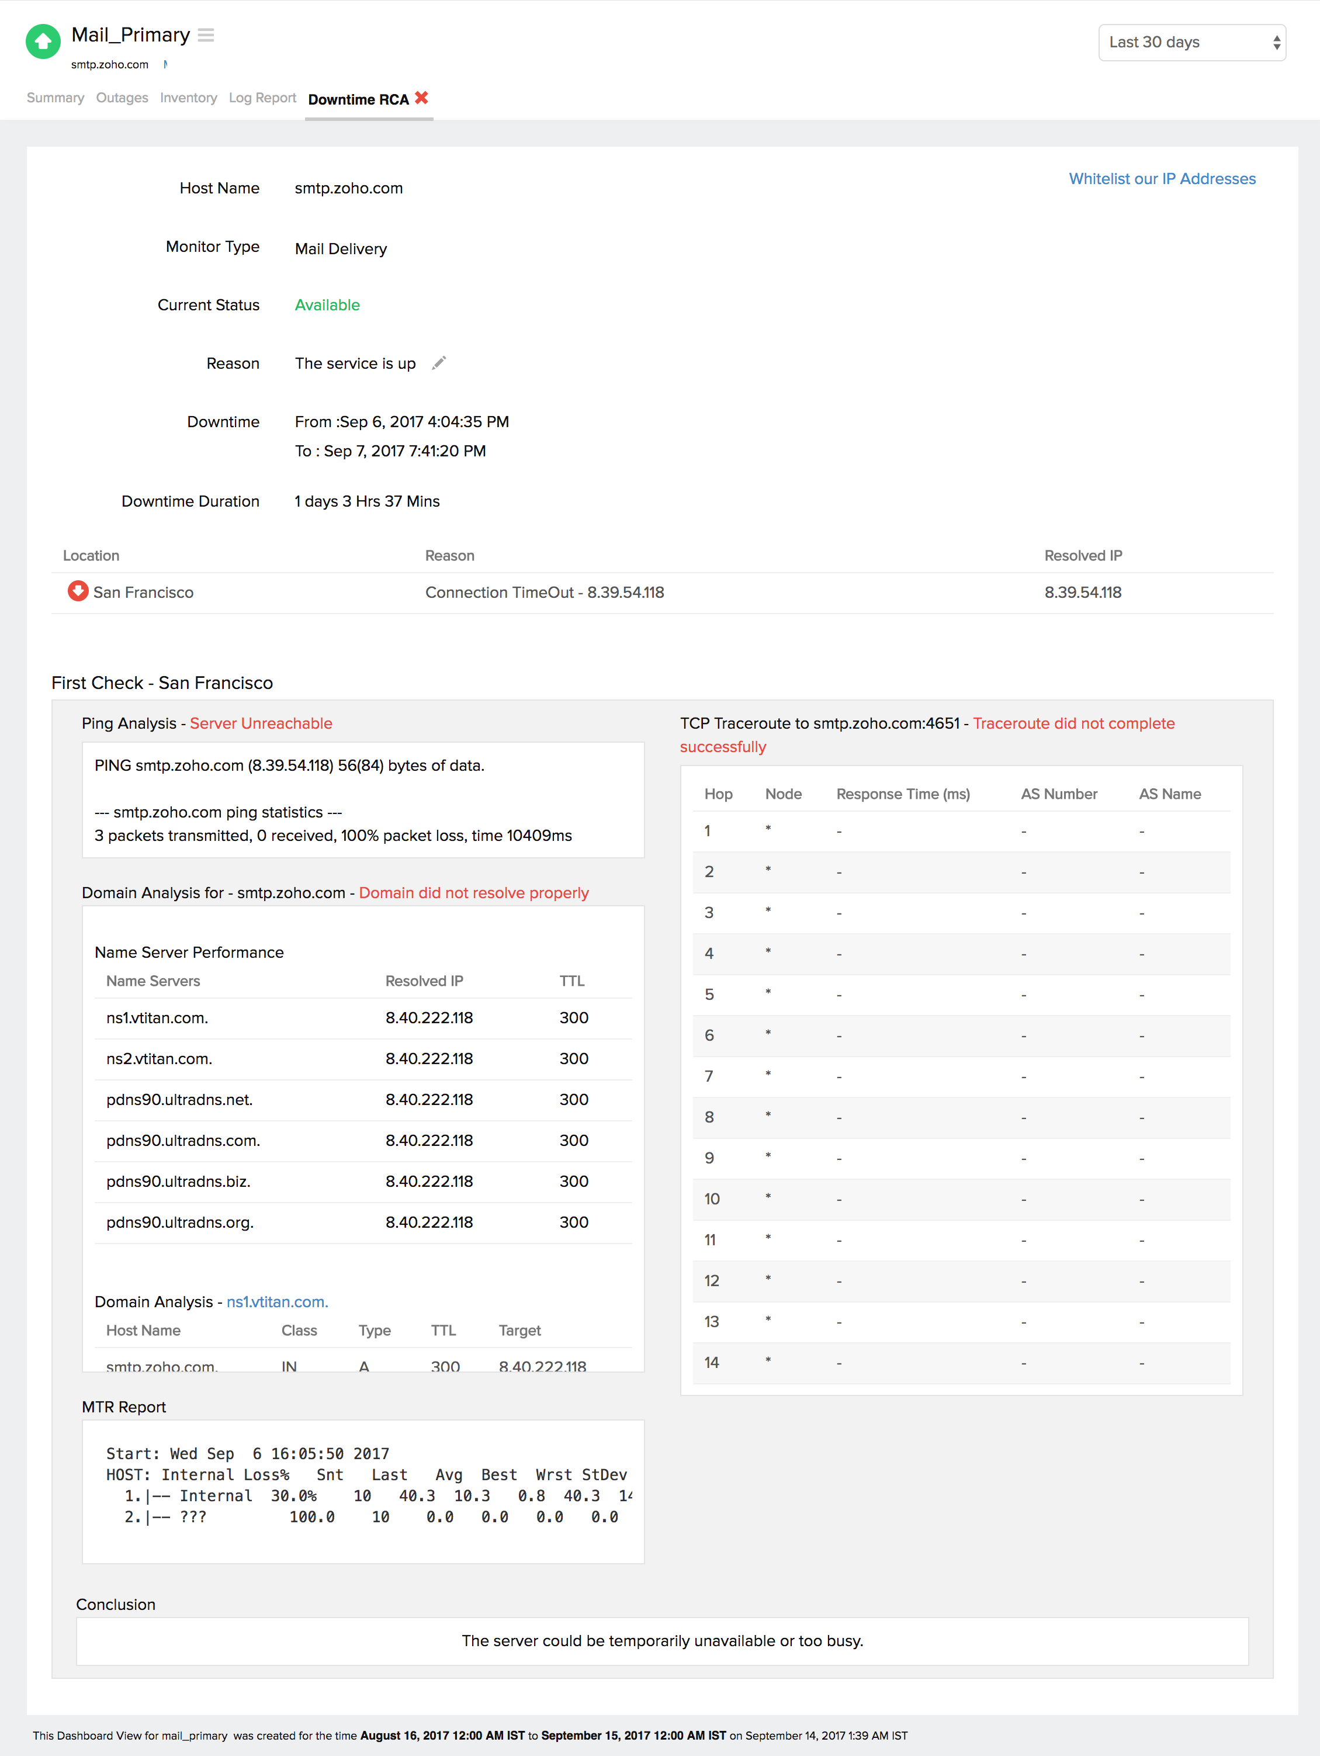Click the Conclusion message box
The image size is (1320, 1756).
click(x=661, y=1641)
